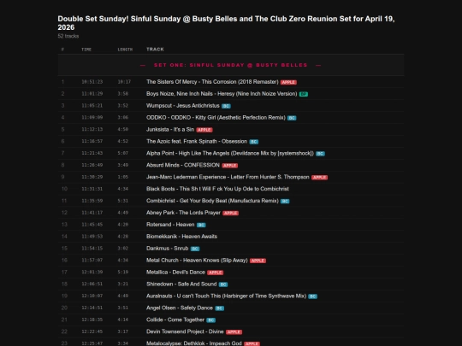Screen dimensions: 462x346
Task: Click the 10:17 length of This Corrosion
Action: pyautogui.click(x=124, y=82)
